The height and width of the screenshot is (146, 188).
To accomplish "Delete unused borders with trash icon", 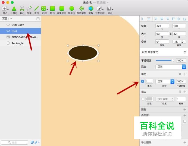I will point(180,92).
